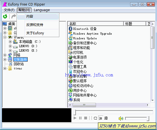Image resolution: width=157 pixels, height=130 pixels.
Task: Select LENOVO (E:) in the tree
Action: [28, 50]
